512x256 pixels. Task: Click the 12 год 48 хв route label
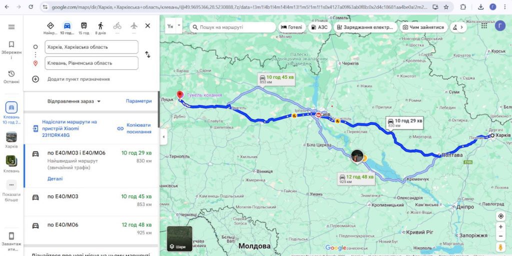[356, 178]
